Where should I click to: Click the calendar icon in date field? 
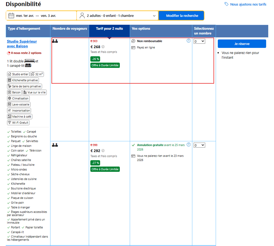pos(11,16)
